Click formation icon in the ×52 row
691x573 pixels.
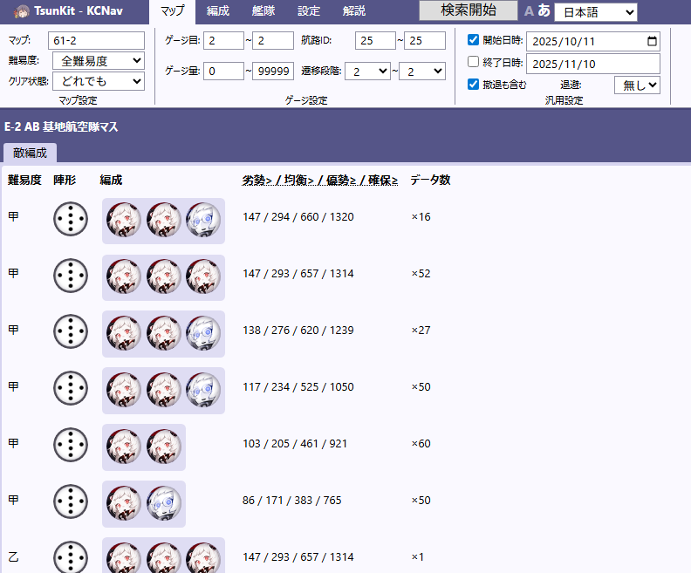[x=71, y=276]
